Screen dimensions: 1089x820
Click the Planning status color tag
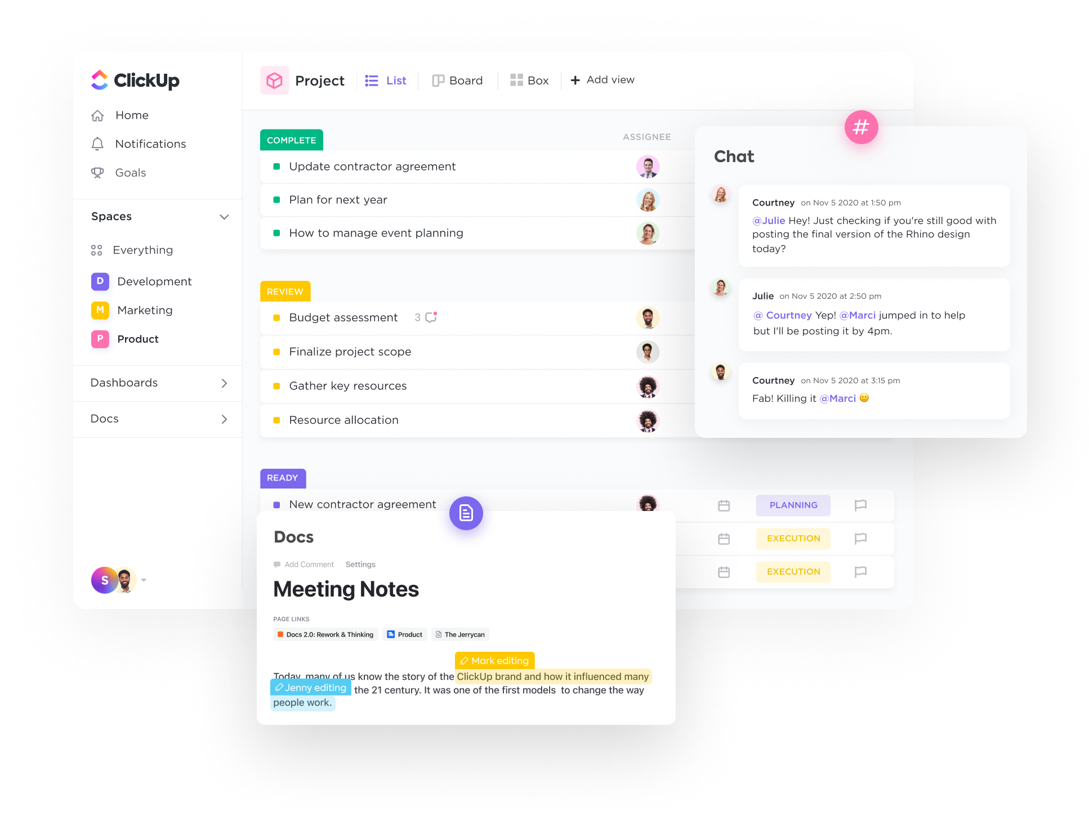793,504
